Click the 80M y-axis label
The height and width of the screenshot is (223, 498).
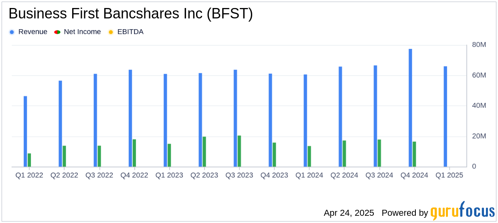click(x=479, y=45)
